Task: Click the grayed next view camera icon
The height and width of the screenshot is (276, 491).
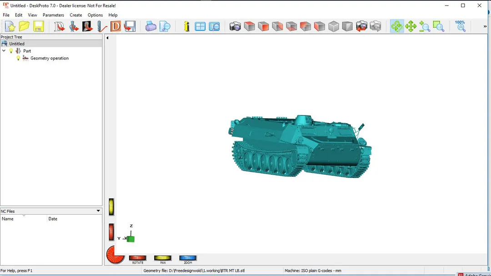Action: pos(376,26)
